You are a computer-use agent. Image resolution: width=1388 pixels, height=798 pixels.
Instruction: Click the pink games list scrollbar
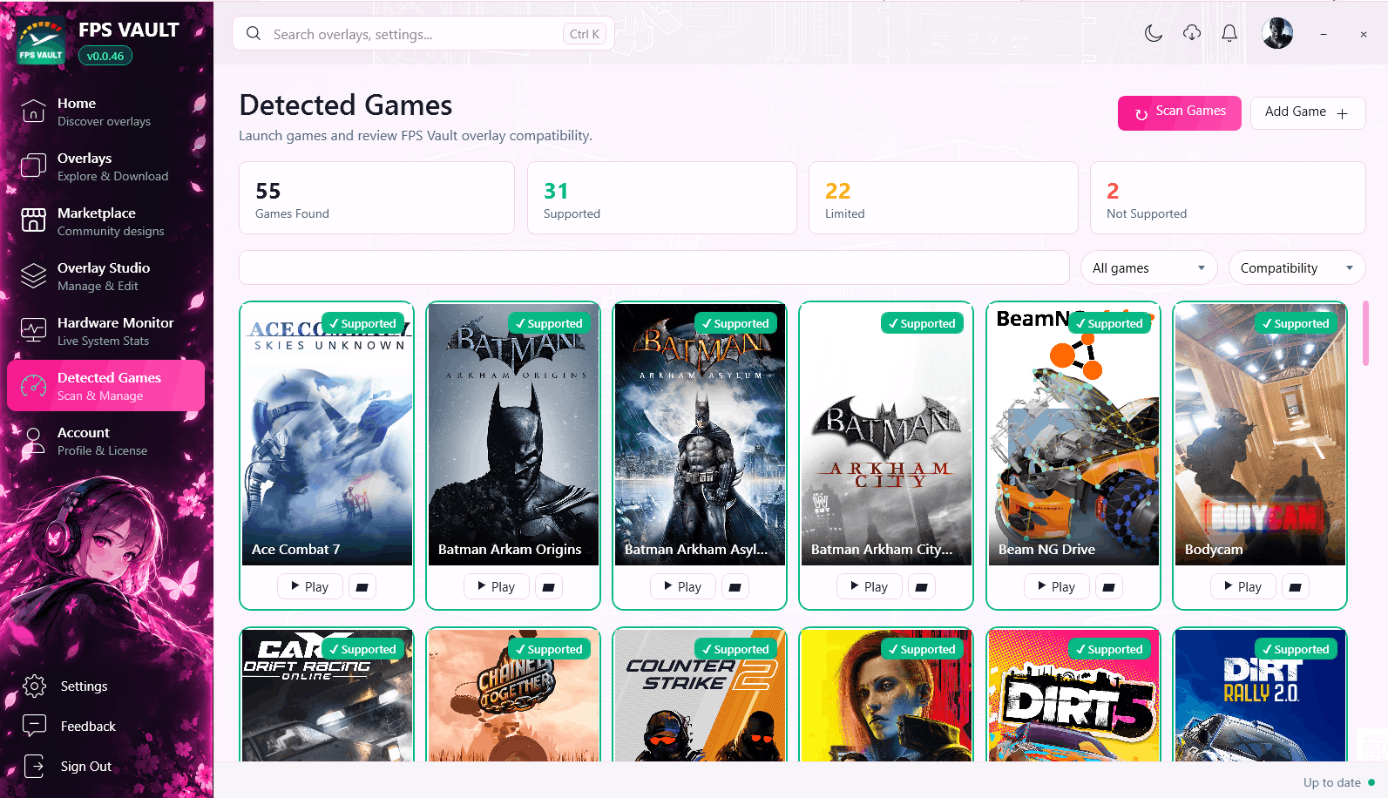click(x=1365, y=334)
